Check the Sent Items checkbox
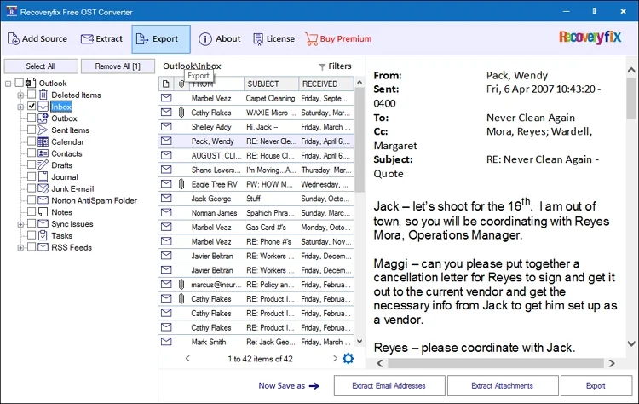Viewport: 639px width, 404px height. [x=32, y=130]
